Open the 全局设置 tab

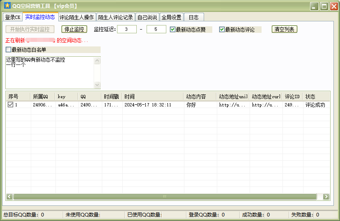[x=172, y=17]
